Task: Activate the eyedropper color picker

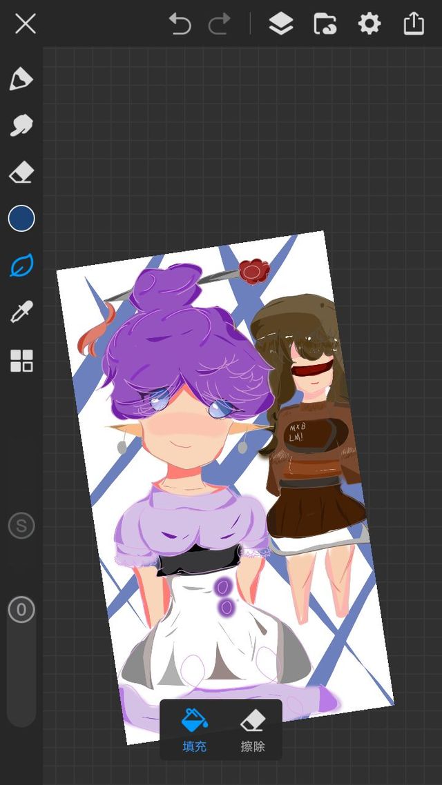Action: (x=21, y=312)
